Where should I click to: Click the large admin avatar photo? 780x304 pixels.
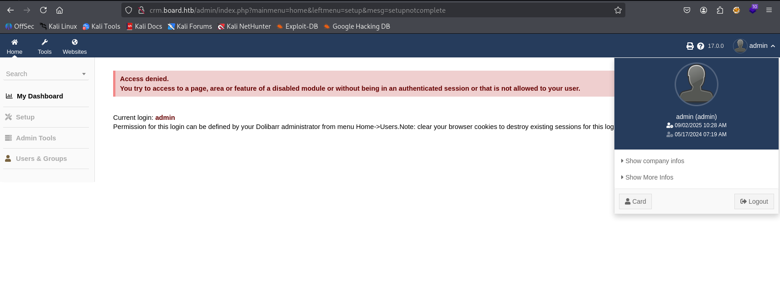pyautogui.click(x=697, y=84)
